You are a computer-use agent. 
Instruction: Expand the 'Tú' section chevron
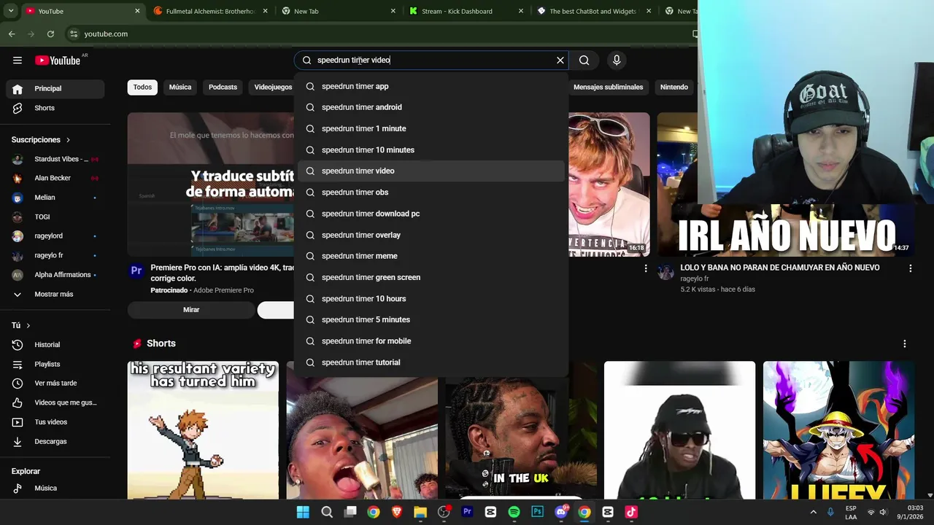tap(28, 325)
